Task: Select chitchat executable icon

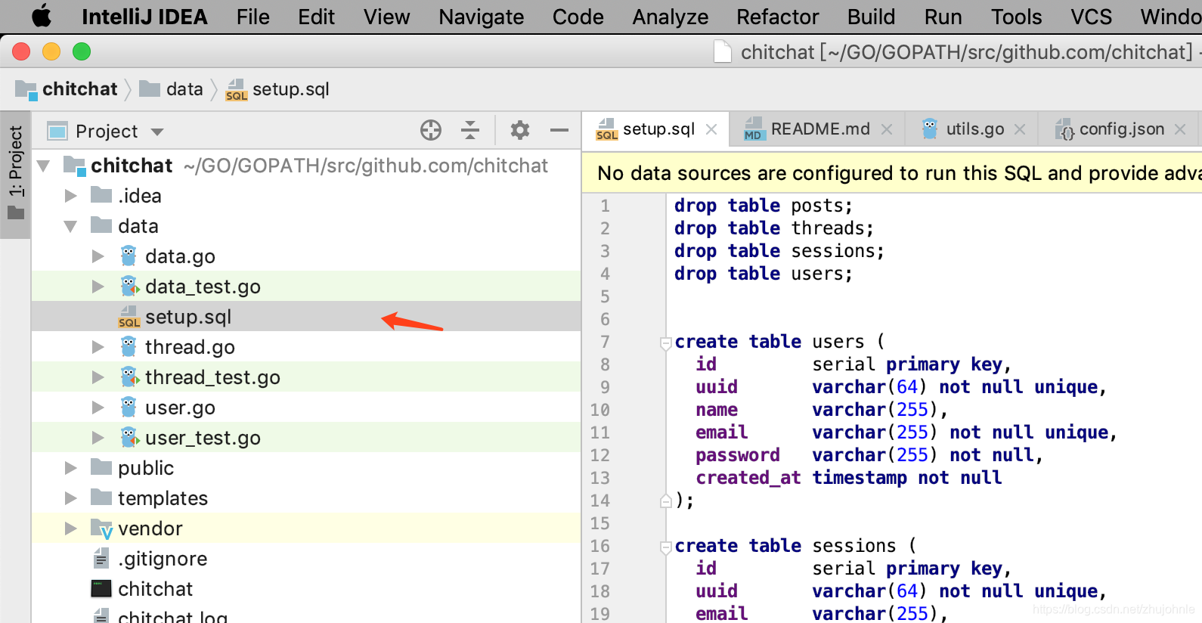Action: [x=101, y=589]
